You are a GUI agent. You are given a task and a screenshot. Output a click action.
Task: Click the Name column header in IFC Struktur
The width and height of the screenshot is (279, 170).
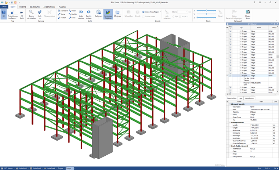point(259,28)
